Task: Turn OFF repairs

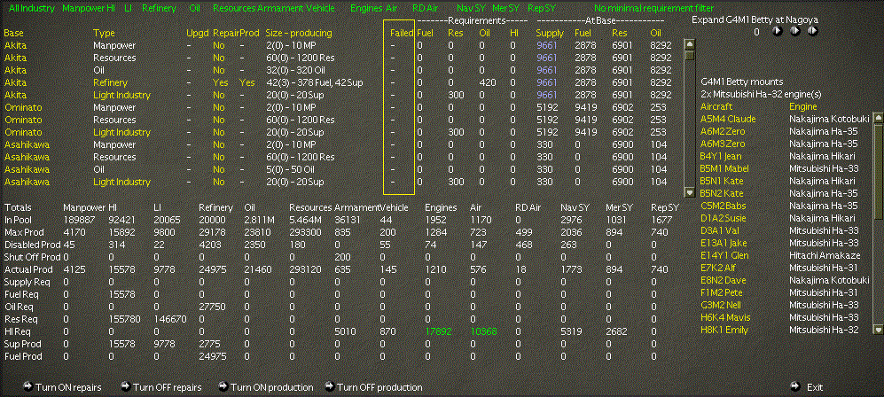Action: 161,387
